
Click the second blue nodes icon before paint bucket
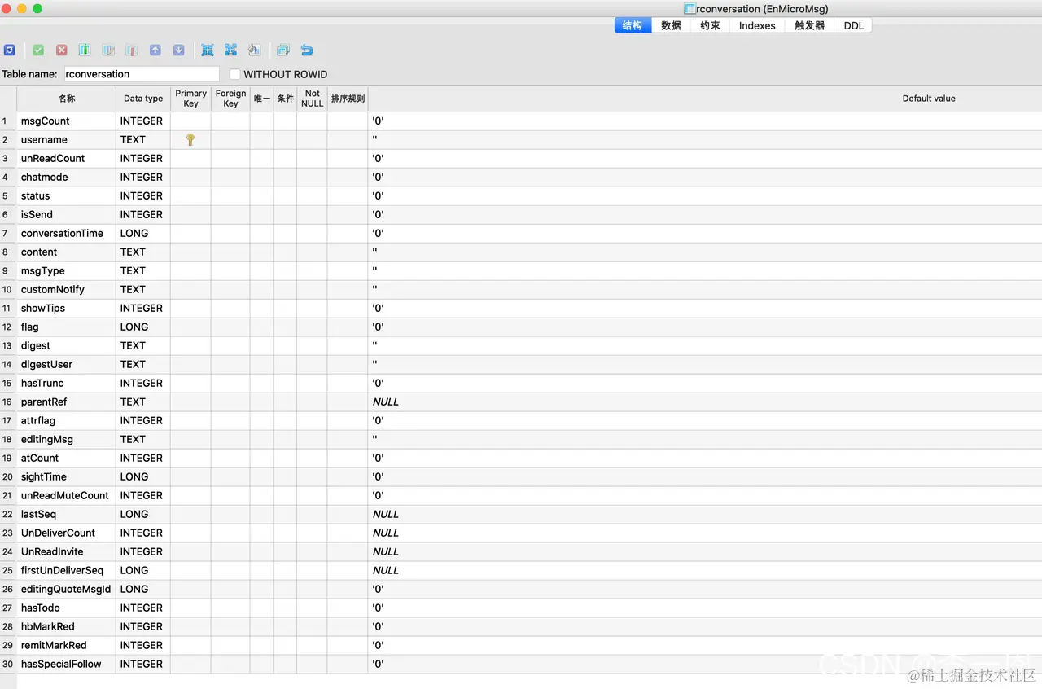[230, 50]
